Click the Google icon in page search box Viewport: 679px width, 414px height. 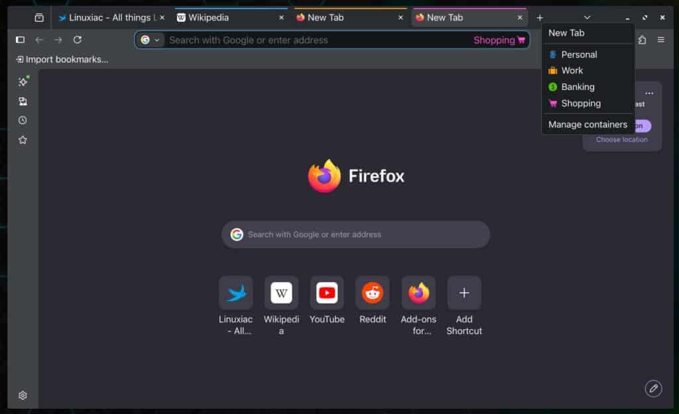(x=237, y=234)
